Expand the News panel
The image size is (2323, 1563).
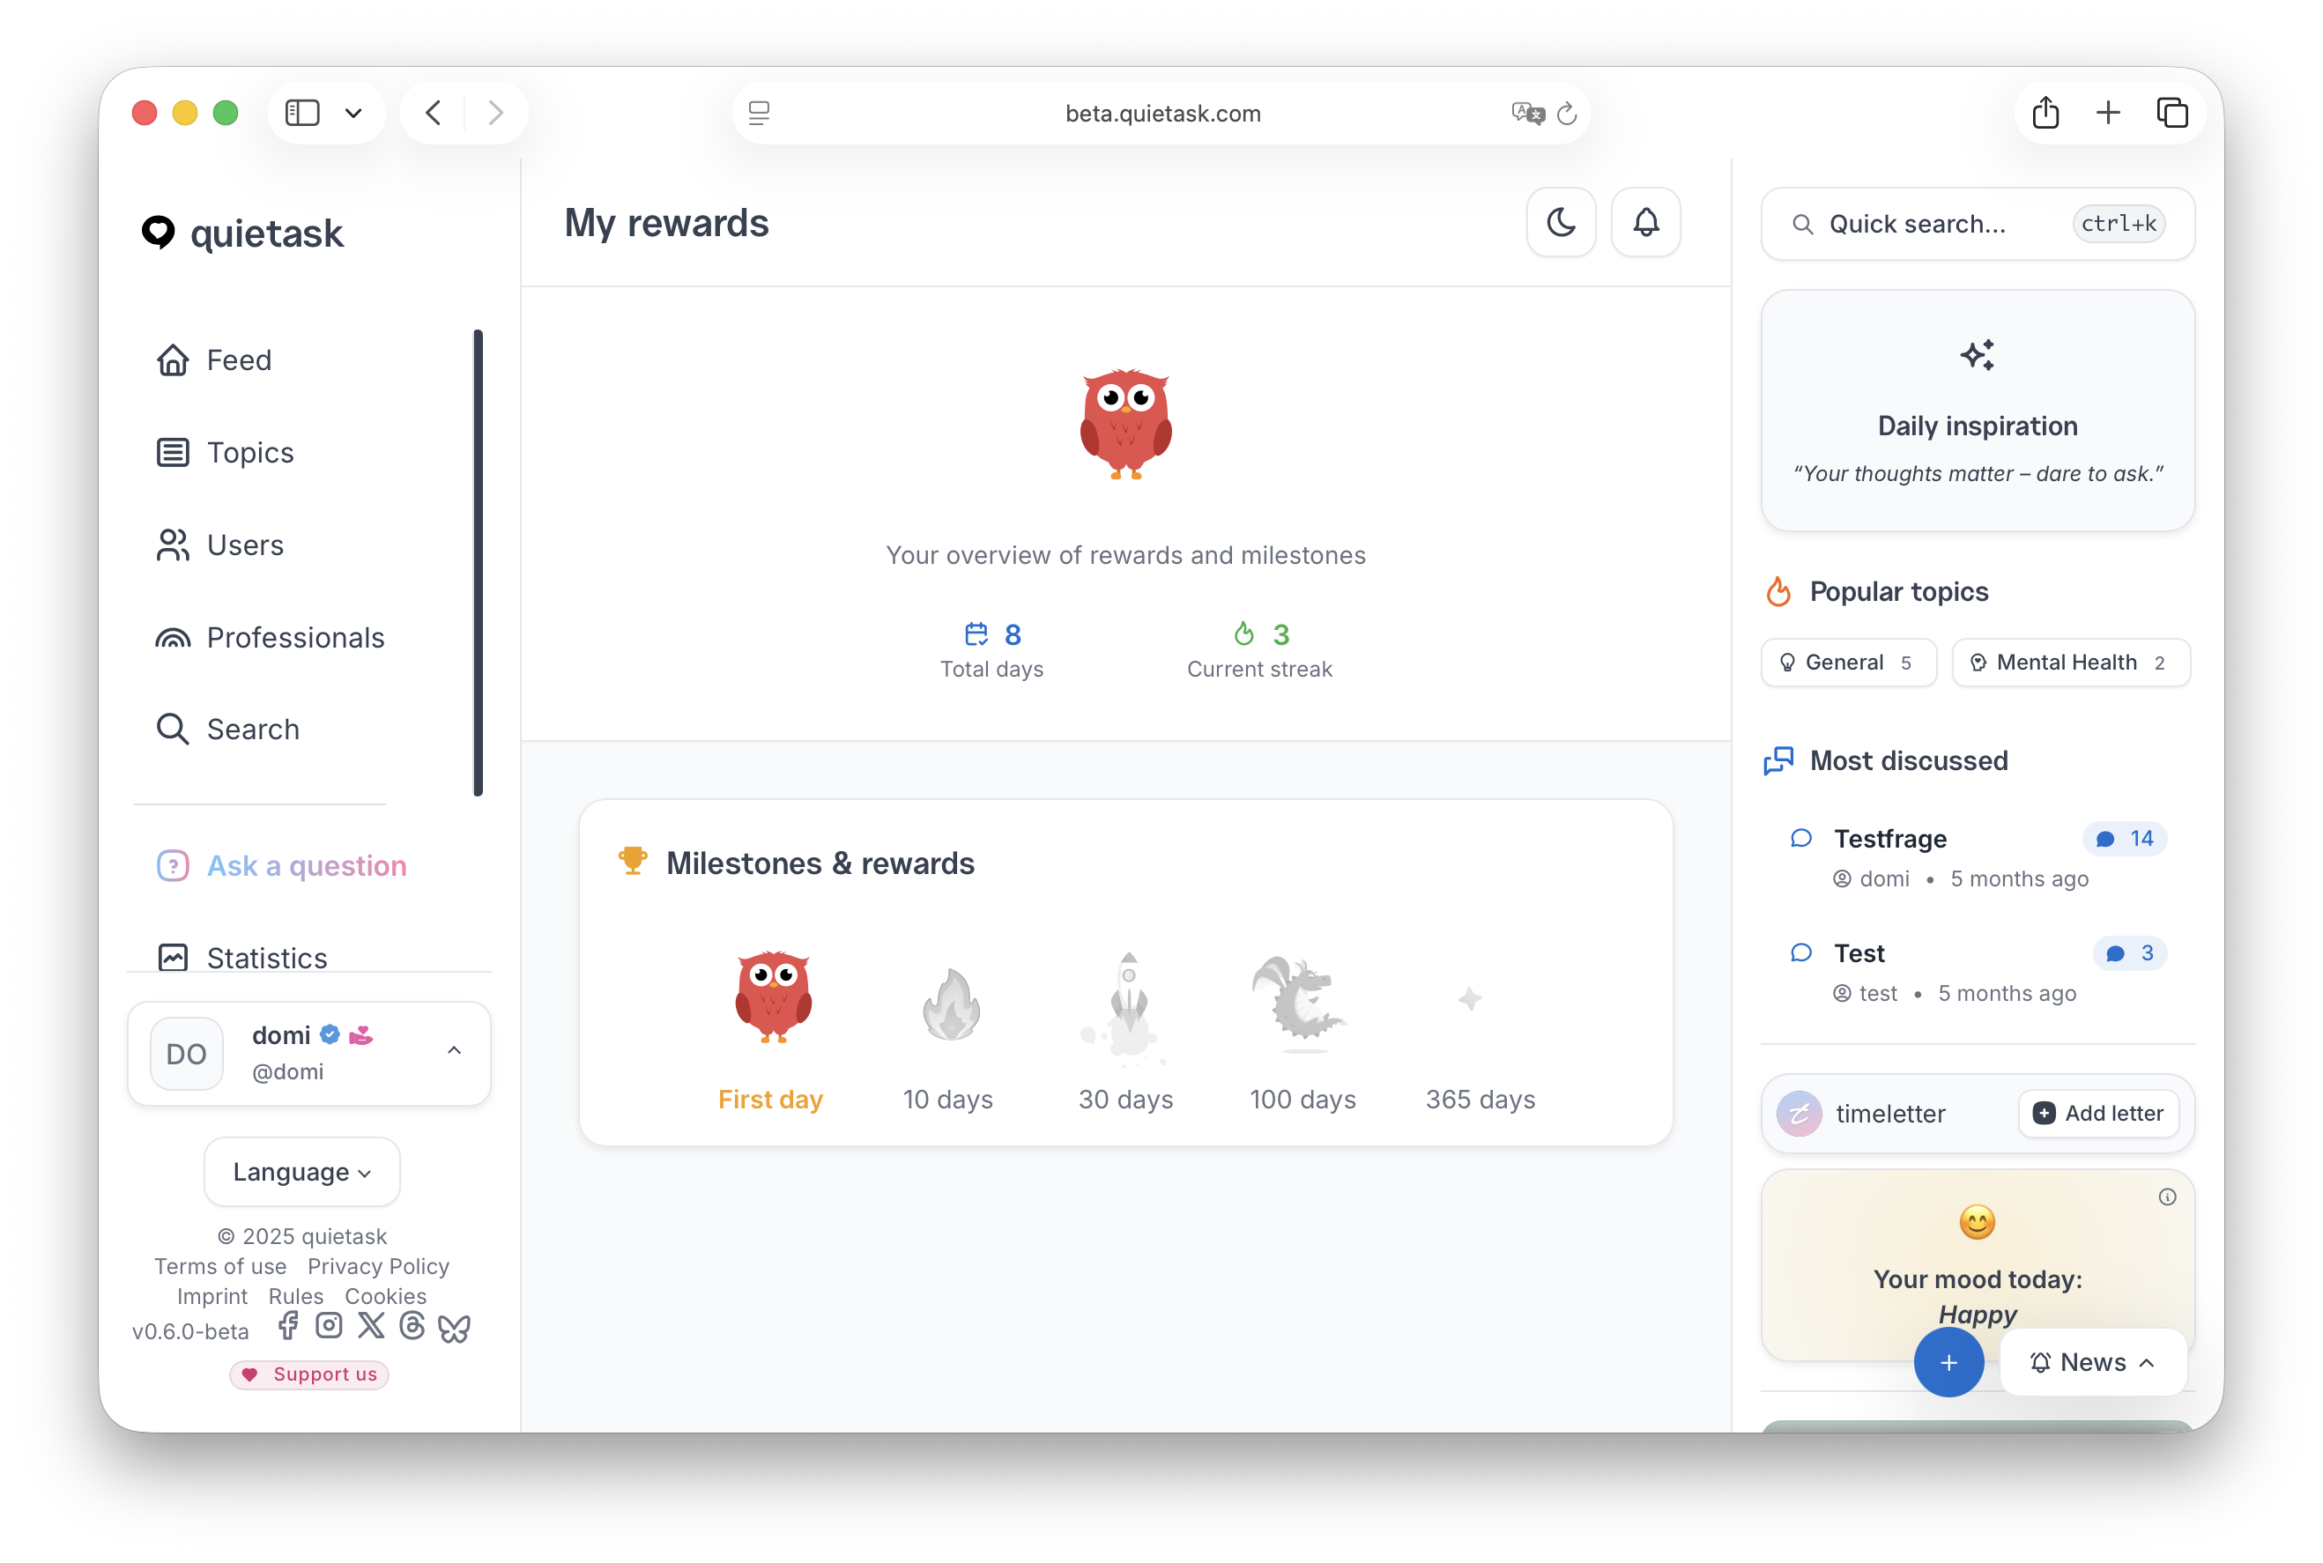click(x=2093, y=1361)
